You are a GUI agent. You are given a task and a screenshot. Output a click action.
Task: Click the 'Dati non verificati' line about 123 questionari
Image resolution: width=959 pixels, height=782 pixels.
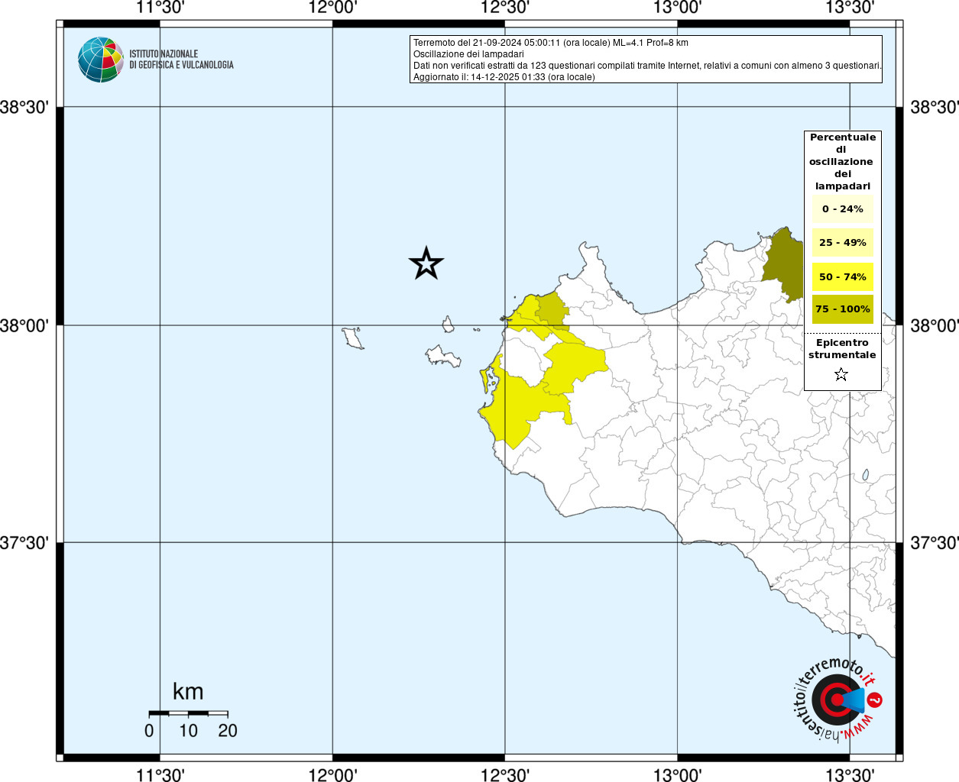point(647,66)
